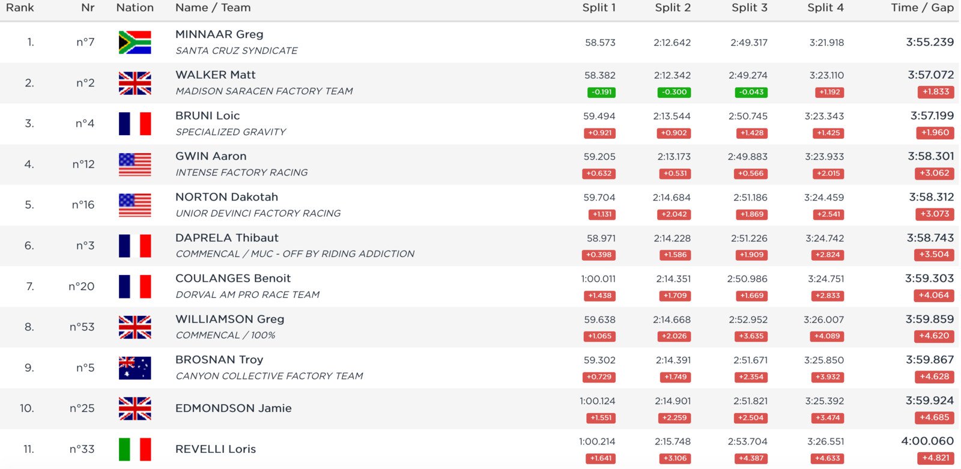961x469 pixels.
Task: Click the Split 3 column header
Action: [x=750, y=8]
